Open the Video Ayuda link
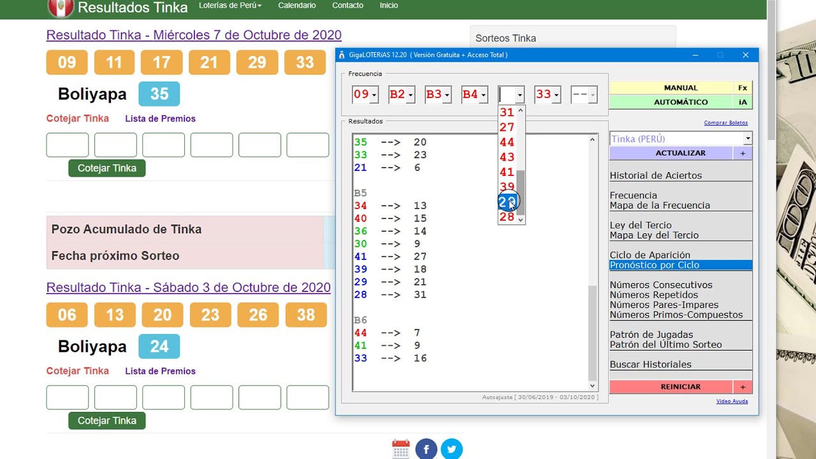816x459 pixels. [732, 402]
